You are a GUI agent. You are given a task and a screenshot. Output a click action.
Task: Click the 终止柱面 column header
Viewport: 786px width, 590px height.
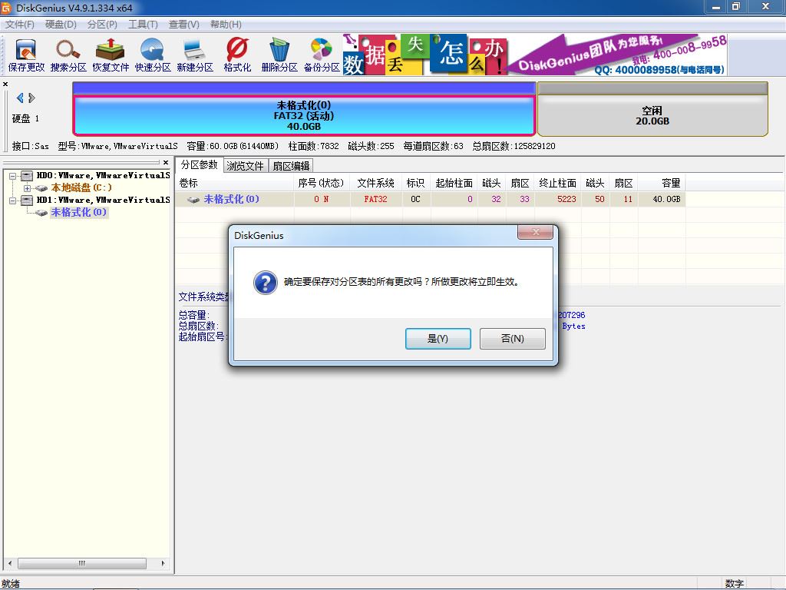557,183
